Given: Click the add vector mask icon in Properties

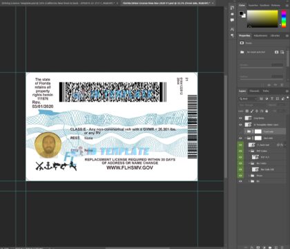Looking at the screenshot, I should (x=282, y=53).
